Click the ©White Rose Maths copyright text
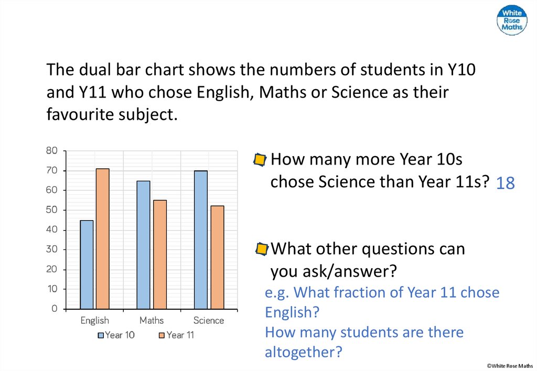The width and height of the screenshot is (537, 371). (509, 366)
